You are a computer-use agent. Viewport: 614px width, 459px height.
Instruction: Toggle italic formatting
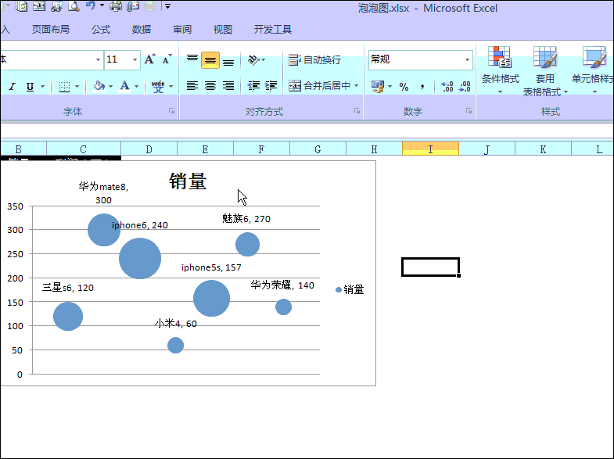click(x=13, y=87)
